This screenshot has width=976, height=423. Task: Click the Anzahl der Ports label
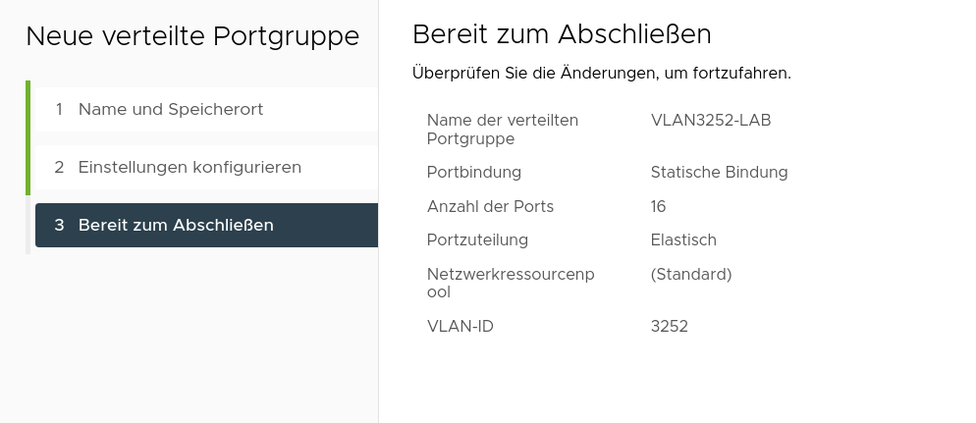tap(491, 206)
